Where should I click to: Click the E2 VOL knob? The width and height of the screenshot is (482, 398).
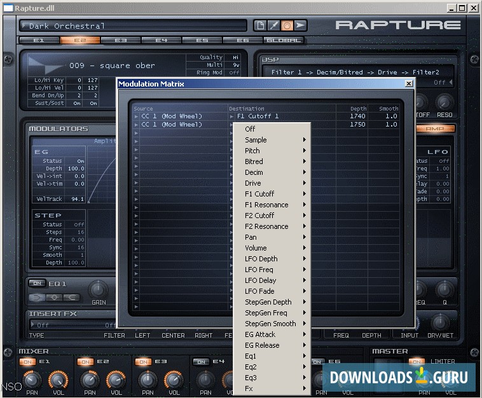tap(116, 380)
